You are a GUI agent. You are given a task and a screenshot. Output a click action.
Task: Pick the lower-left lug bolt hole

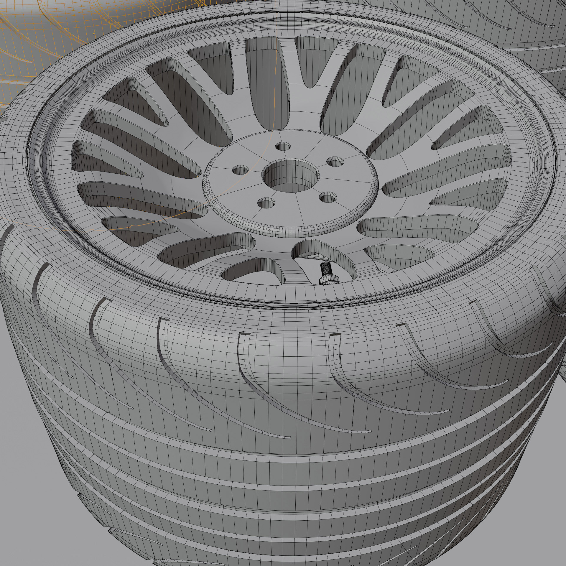click(x=266, y=203)
